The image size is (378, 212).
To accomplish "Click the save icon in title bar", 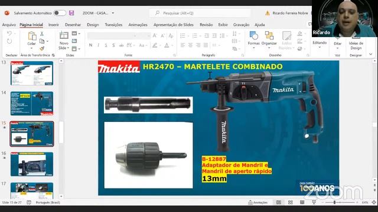I will click(71, 13).
